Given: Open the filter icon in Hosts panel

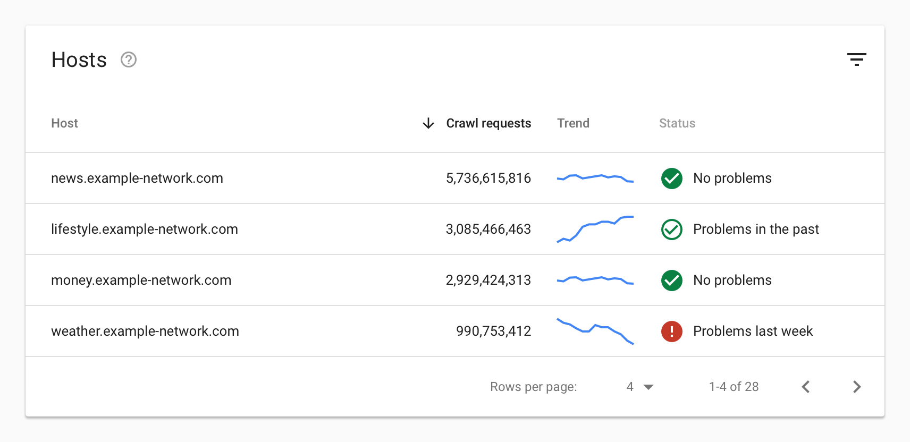Looking at the screenshot, I should (856, 59).
